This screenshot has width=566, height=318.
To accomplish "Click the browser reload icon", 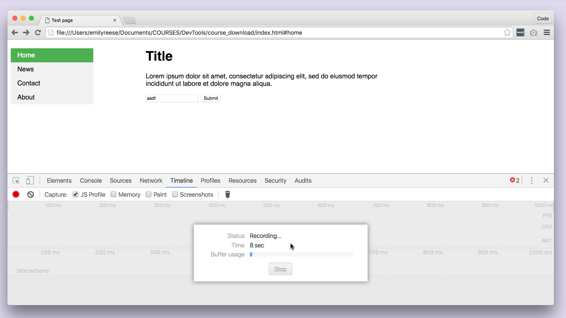I will 38,33.
